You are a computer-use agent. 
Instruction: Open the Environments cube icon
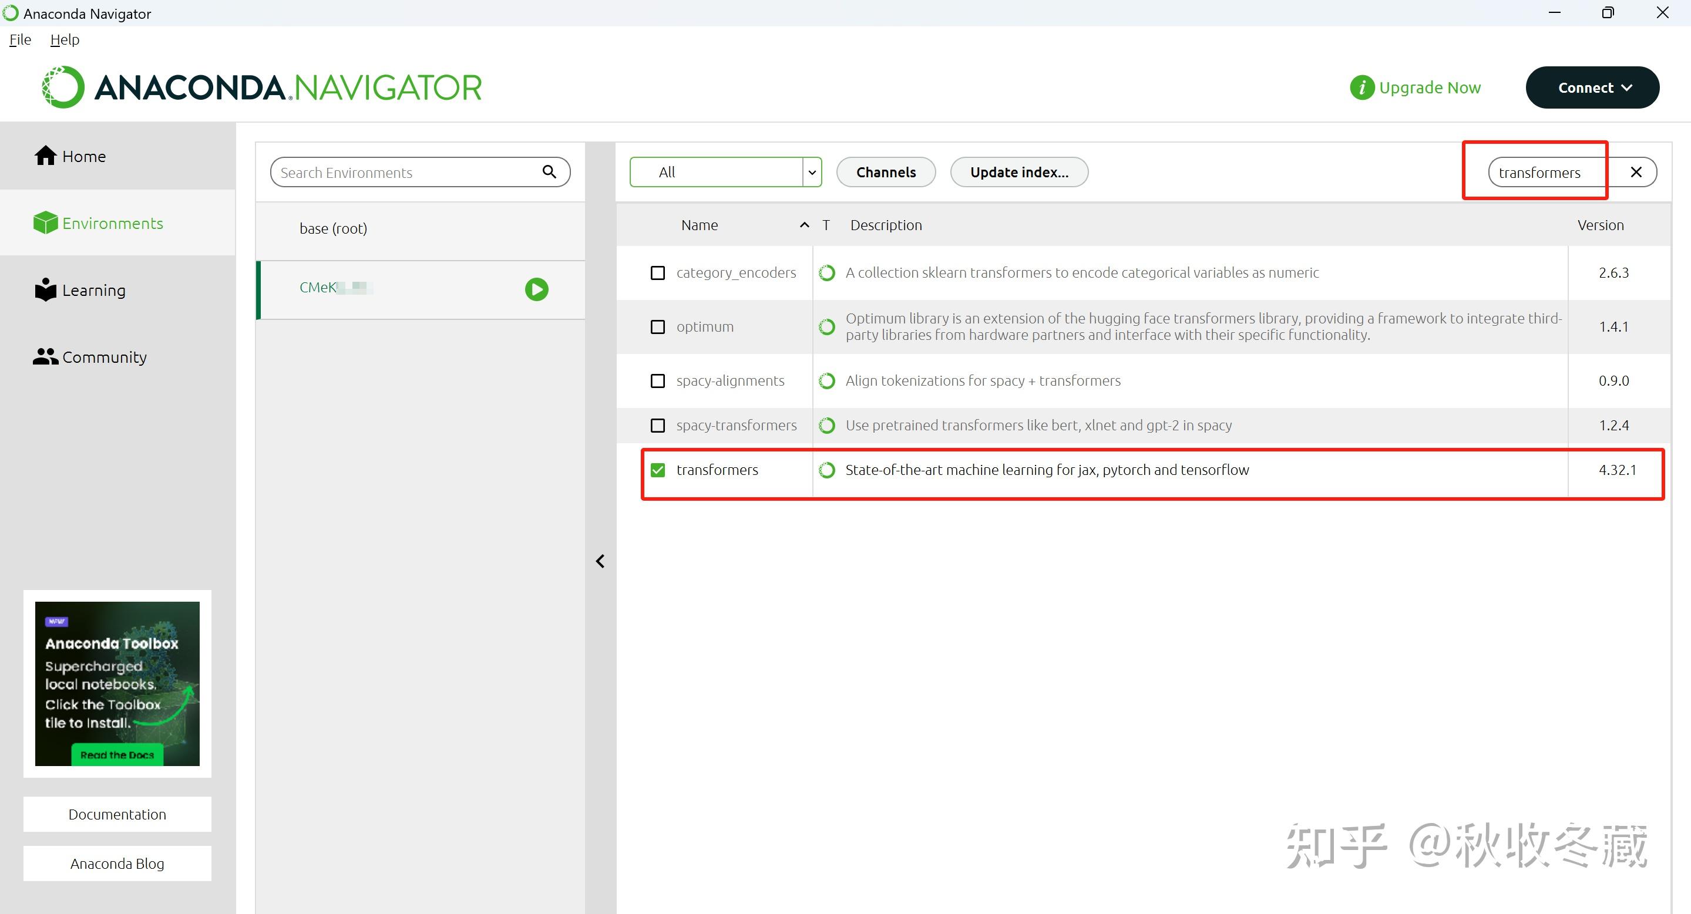click(x=45, y=223)
